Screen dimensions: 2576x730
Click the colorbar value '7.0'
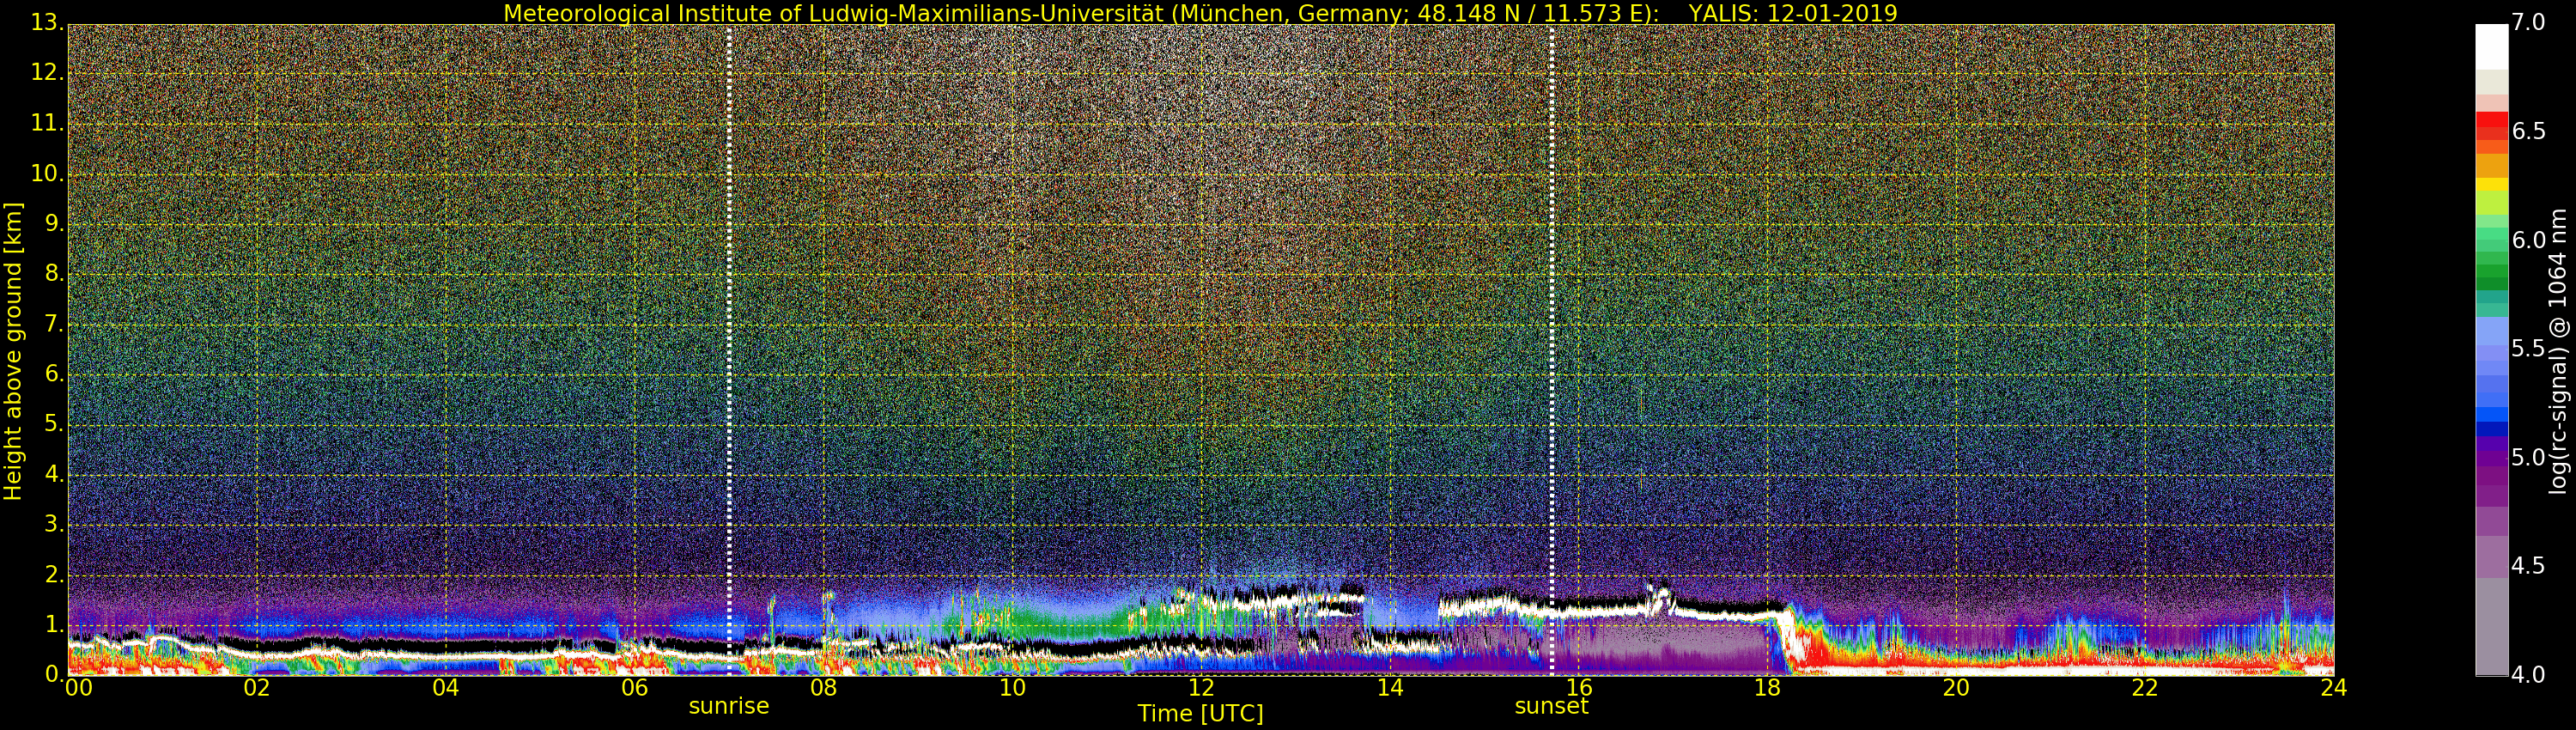pos(2528,22)
